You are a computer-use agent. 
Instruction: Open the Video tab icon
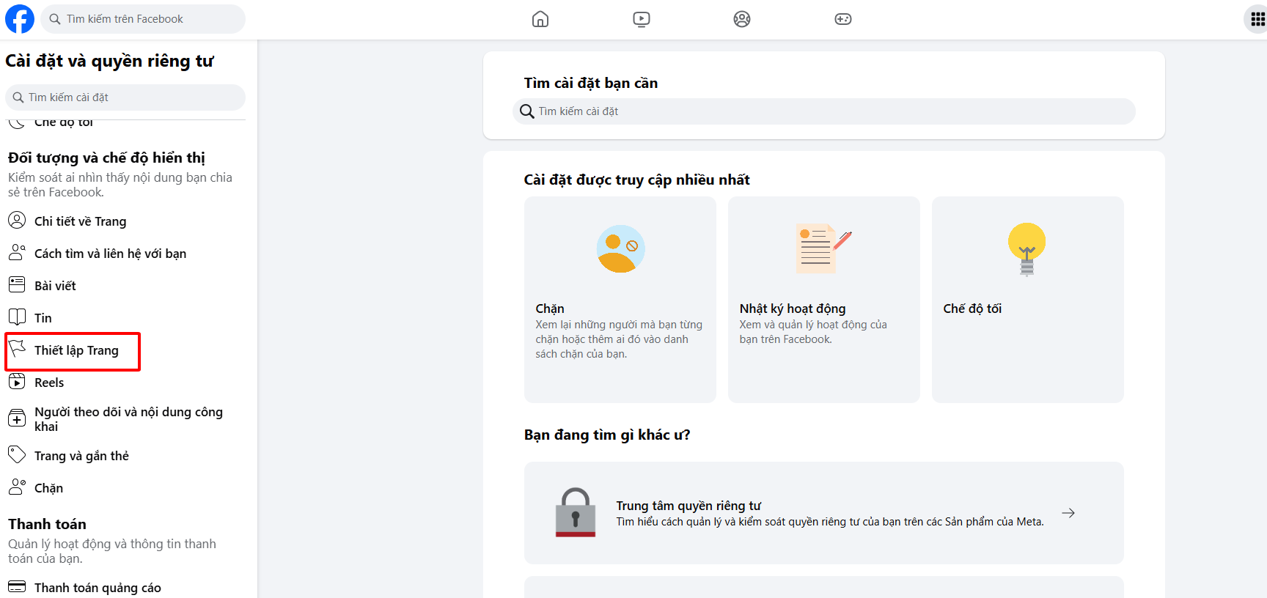(642, 19)
